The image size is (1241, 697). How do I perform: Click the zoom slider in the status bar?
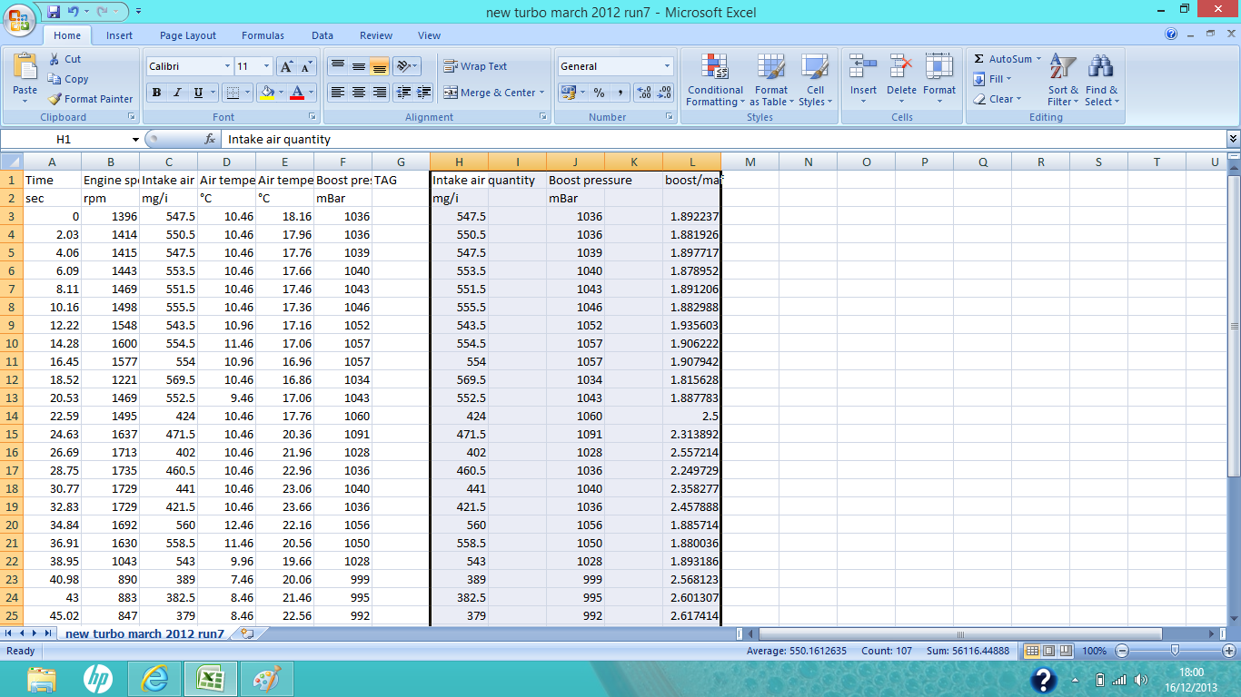click(1175, 651)
